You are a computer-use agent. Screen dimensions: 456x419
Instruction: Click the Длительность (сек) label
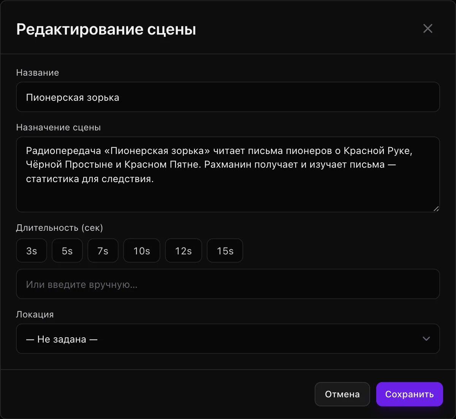[x=60, y=228]
